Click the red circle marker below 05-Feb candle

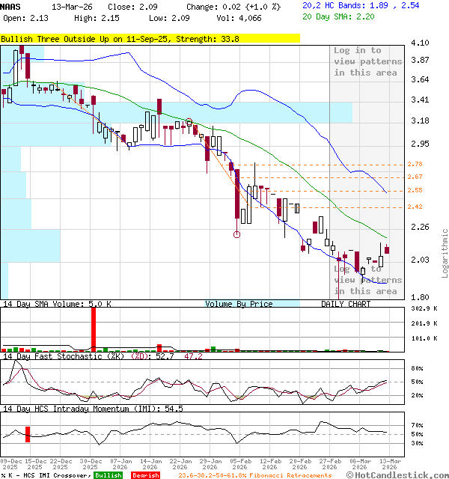point(237,234)
